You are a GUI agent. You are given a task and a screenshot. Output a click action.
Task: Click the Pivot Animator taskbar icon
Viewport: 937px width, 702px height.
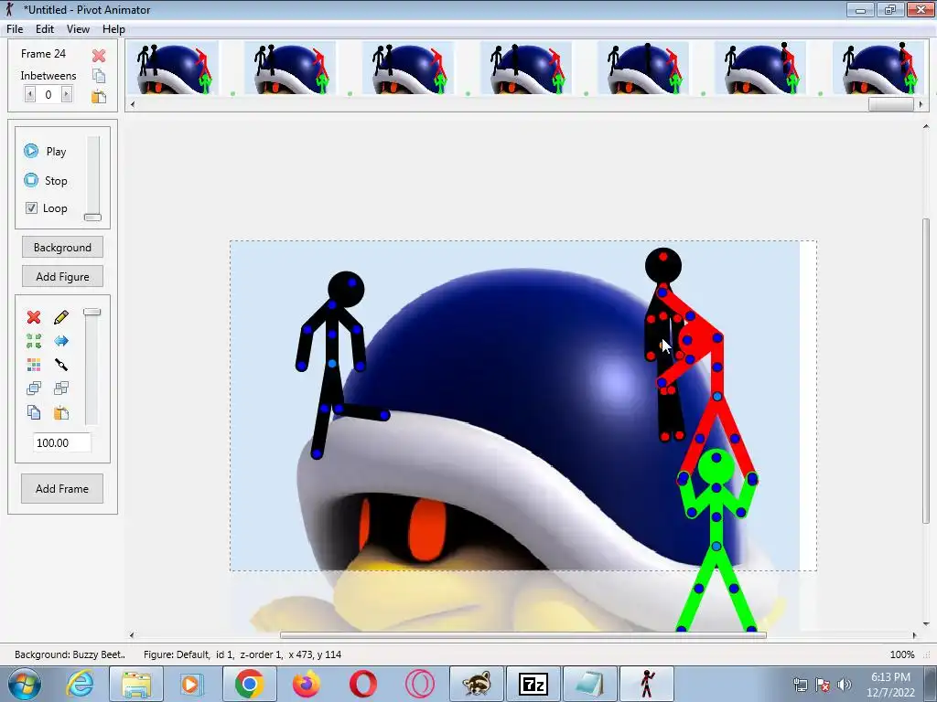tap(647, 684)
